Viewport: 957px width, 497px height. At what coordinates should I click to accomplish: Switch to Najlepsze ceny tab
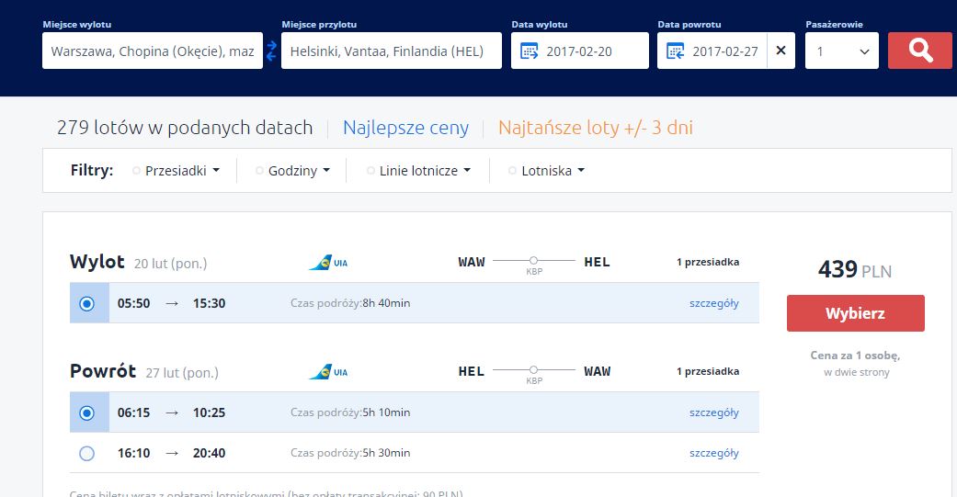click(x=405, y=128)
